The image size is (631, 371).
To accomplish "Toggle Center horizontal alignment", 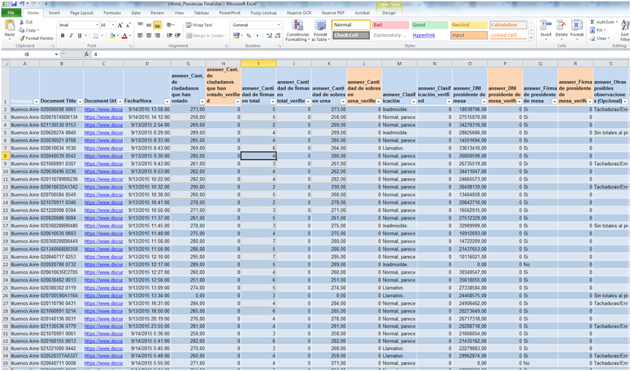I will point(148,35).
